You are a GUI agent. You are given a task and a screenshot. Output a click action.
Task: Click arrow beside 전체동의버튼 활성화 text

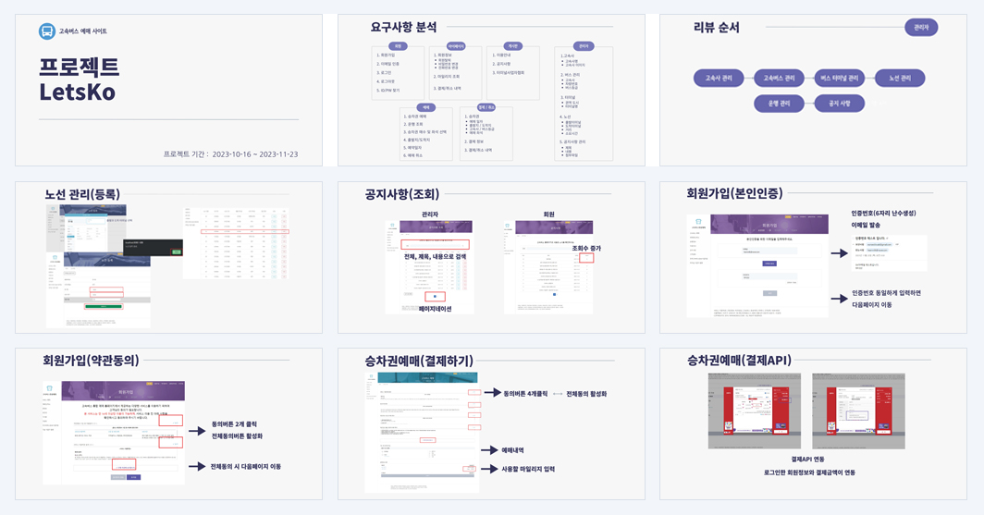click(197, 431)
